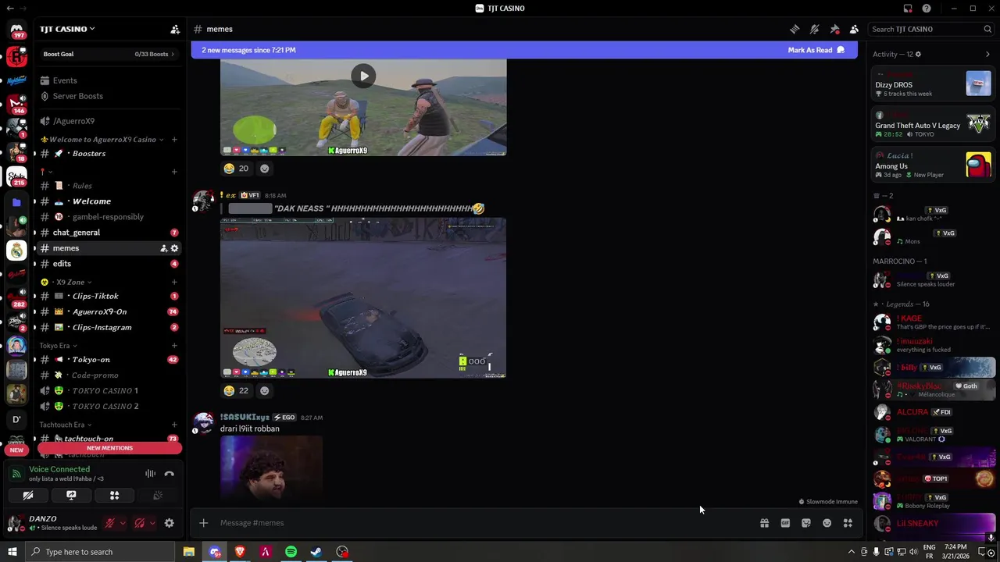Click the memes channel invite icon
1000x562 pixels.
click(163, 248)
